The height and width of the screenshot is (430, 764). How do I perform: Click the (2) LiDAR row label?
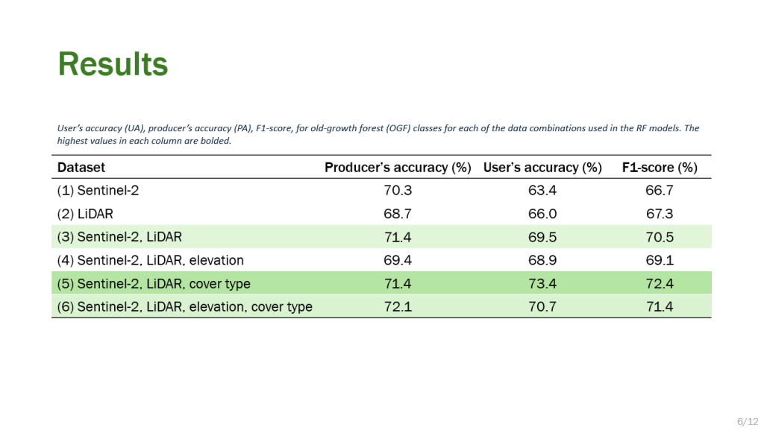click(x=86, y=214)
